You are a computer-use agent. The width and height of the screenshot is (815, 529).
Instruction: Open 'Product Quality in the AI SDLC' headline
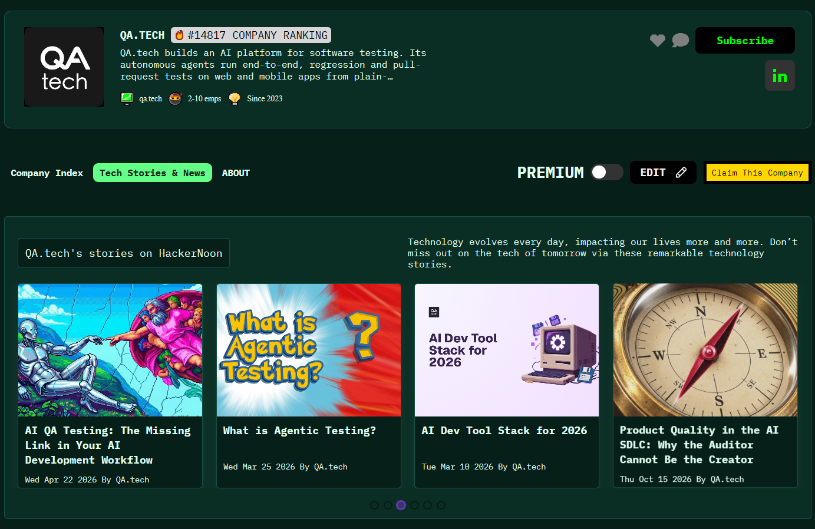click(x=699, y=445)
